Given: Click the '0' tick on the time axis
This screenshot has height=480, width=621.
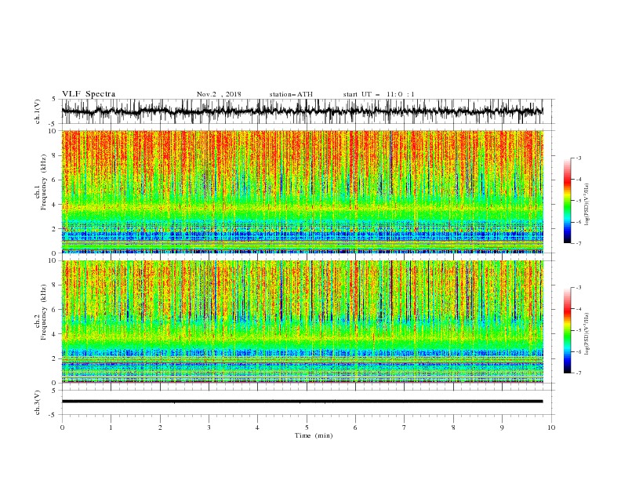Looking at the screenshot, I should [62, 427].
